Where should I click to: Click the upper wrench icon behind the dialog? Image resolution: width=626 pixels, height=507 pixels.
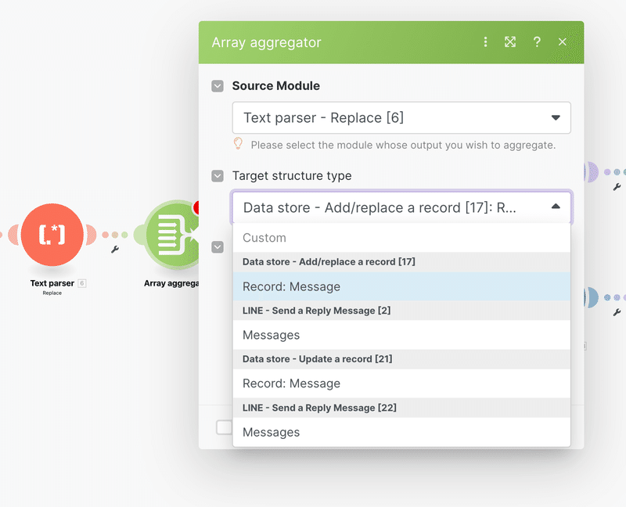(617, 187)
